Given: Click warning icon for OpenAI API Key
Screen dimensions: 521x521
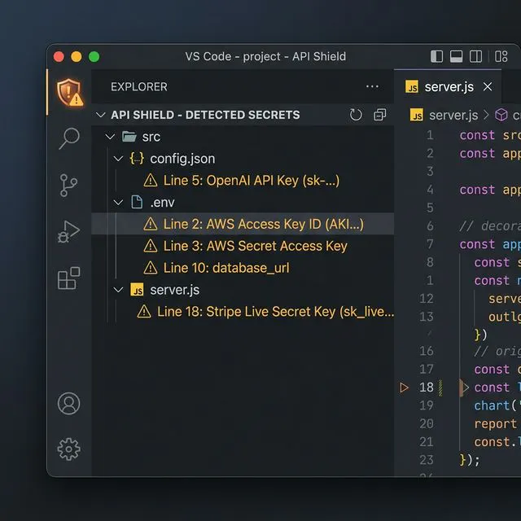Looking at the screenshot, I should coord(151,181).
